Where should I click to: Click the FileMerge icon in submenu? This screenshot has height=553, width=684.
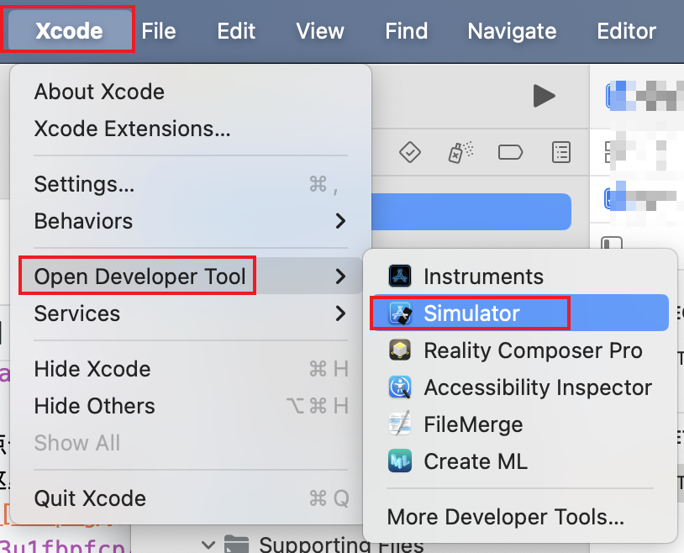400,424
